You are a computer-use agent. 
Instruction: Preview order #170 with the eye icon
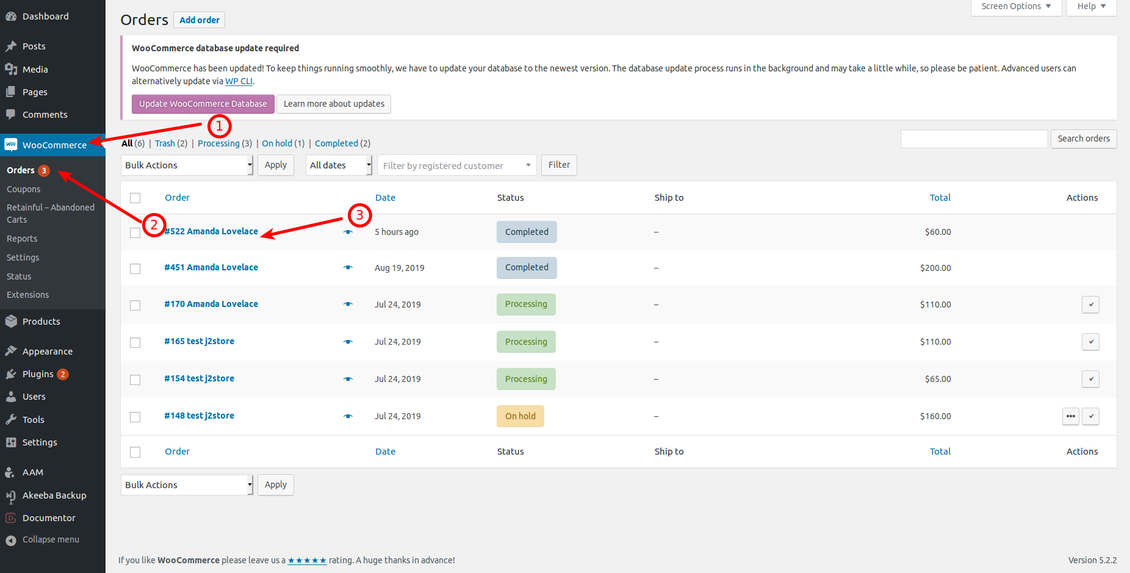[x=348, y=304]
